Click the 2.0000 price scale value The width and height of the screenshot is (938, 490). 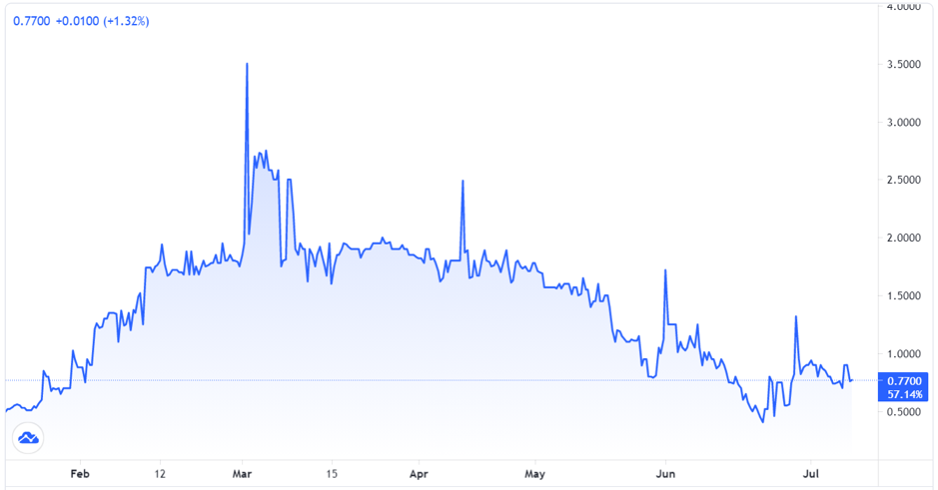(x=903, y=239)
